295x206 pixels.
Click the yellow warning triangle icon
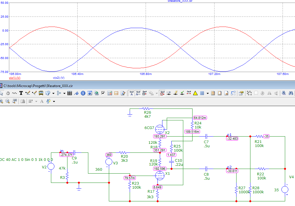pos(195,93)
